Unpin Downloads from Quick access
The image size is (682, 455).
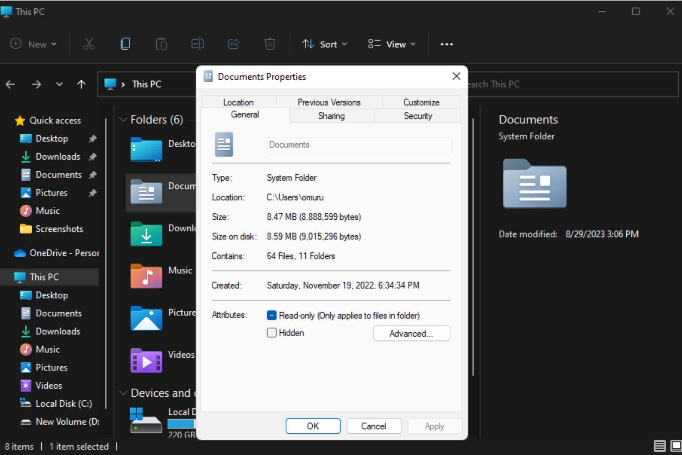pos(93,156)
